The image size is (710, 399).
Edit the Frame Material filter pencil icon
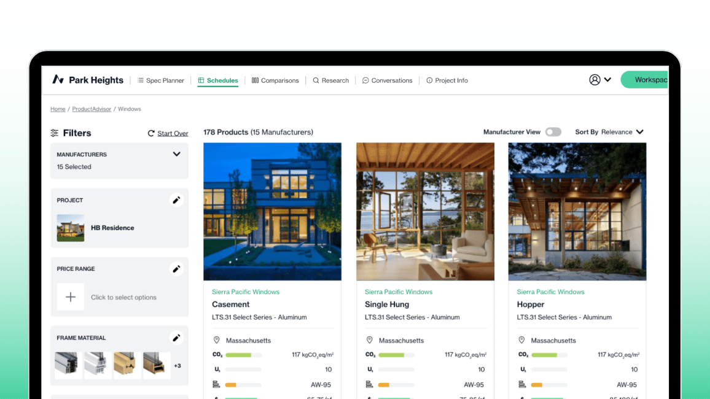click(176, 338)
